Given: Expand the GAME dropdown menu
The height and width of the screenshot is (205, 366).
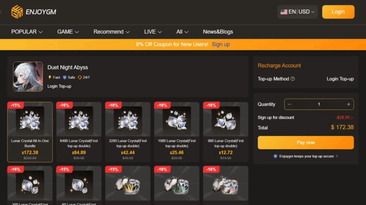Looking at the screenshot, I should (x=68, y=32).
